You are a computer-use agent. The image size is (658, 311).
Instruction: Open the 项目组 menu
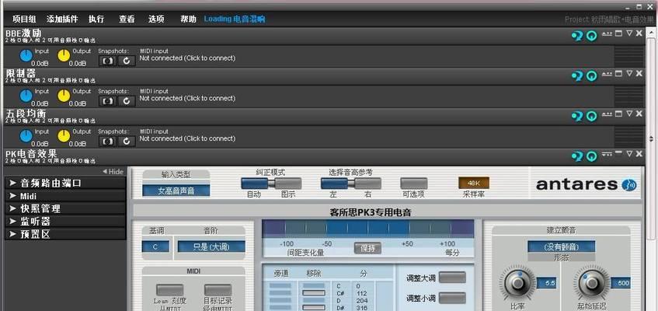point(24,19)
